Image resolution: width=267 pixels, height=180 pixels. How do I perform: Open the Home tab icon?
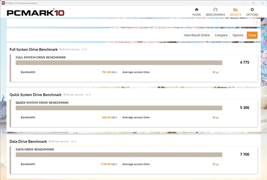197,9
